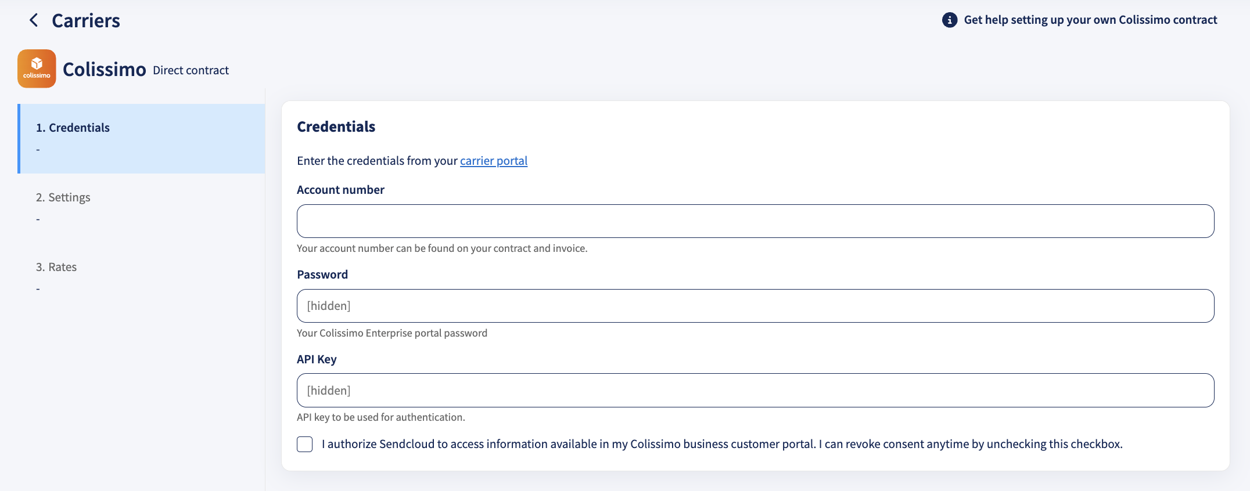The image size is (1250, 491).
Task: Click the Account number label
Action: click(340, 190)
